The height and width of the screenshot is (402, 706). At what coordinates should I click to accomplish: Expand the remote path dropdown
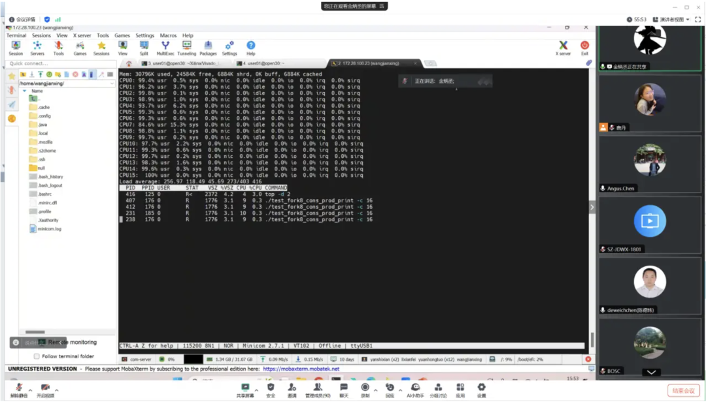(x=112, y=84)
